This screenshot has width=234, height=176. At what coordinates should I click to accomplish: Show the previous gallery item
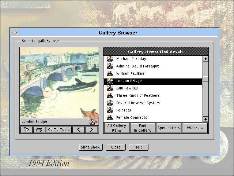79,129
